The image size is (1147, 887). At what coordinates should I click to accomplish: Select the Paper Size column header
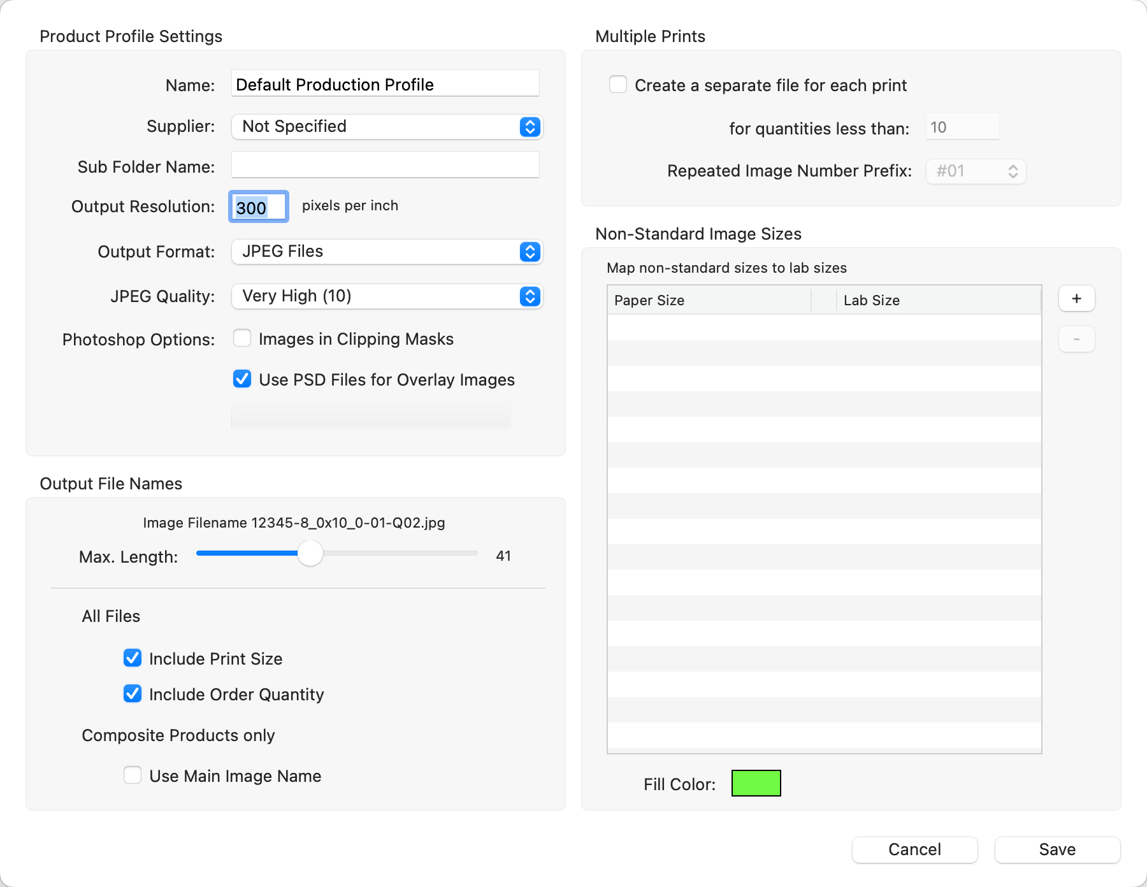pos(709,300)
